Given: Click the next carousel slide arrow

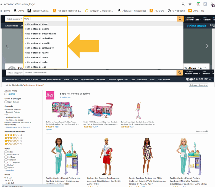Looking at the screenshot, I should pyautogui.click(x=207, y=46).
